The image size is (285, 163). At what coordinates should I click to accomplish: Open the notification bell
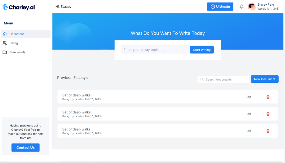point(241,6)
